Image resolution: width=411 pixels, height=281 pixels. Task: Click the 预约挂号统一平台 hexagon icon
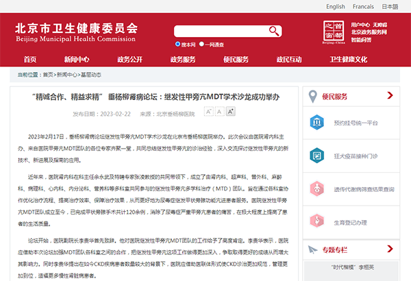point(319,123)
